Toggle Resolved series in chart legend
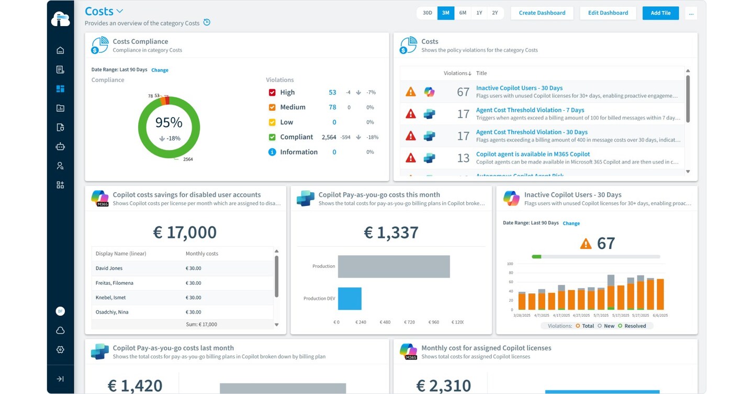Image resolution: width=753 pixels, height=394 pixels. pyautogui.click(x=632, y=326)
